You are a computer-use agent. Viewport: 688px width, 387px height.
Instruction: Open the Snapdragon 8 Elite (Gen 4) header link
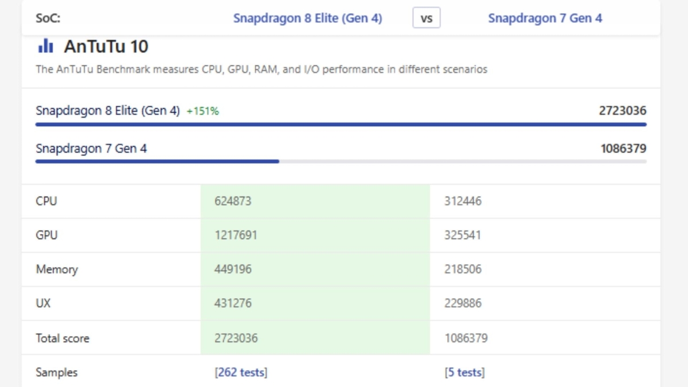[x=307, y=18]
